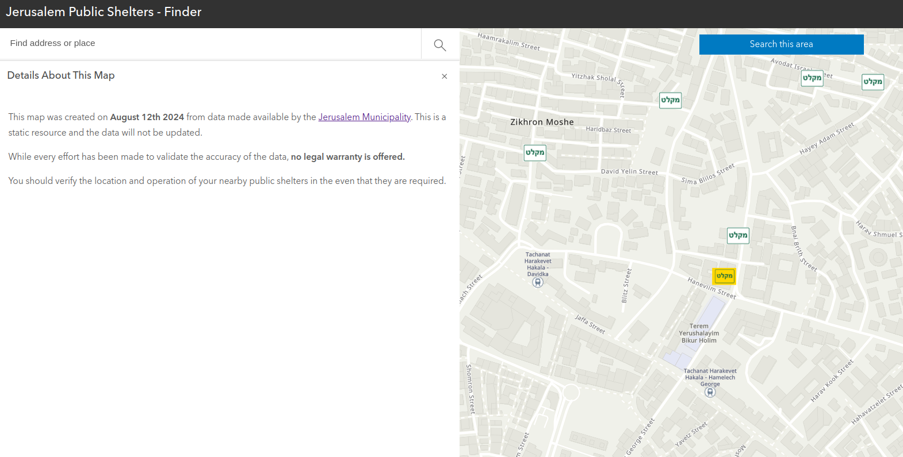This screenshot has width=903, height=457.
Task: Click the David Yelin Street label
Action: (x=629, y=171)
